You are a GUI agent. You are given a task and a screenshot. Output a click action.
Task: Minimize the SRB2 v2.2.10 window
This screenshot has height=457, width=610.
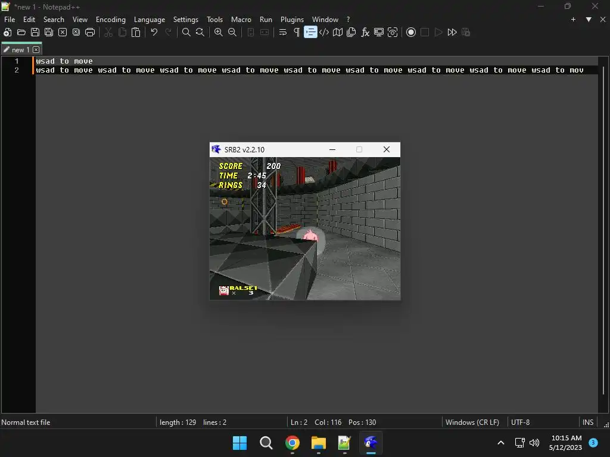point(332,149)
